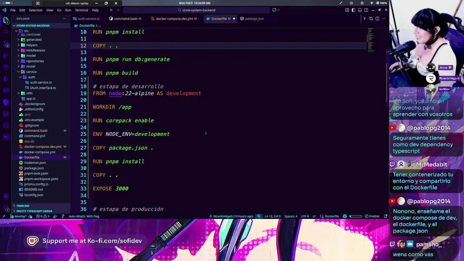The image size is (464, 261).
Task: Expand the repositories folder
Action: pos(36,61)
